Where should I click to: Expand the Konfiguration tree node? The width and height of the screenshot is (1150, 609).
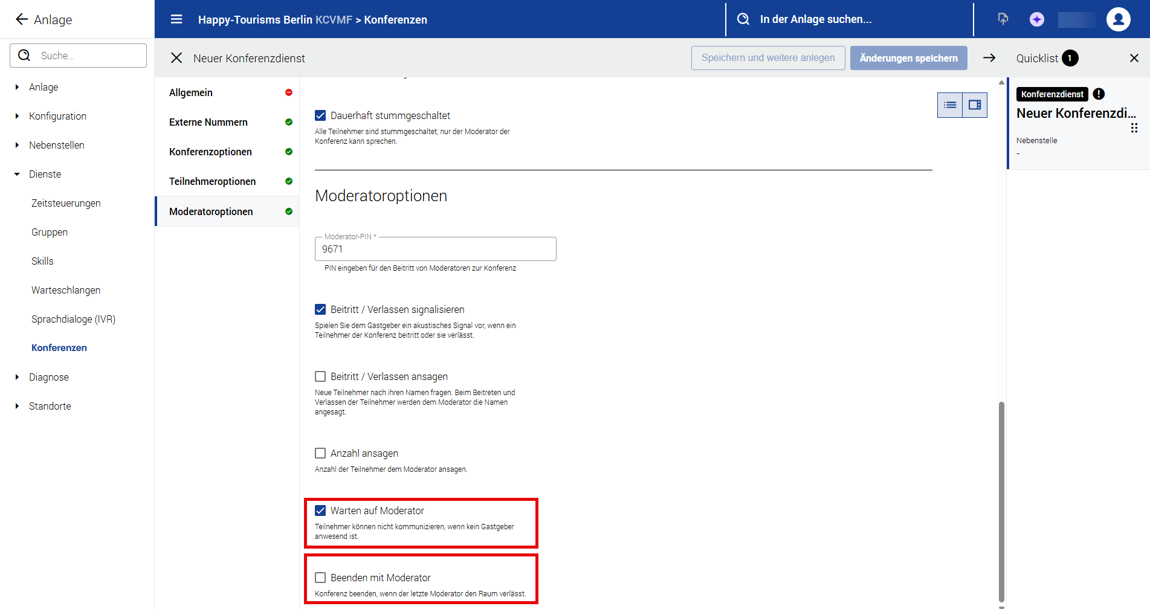coord(17,116)
